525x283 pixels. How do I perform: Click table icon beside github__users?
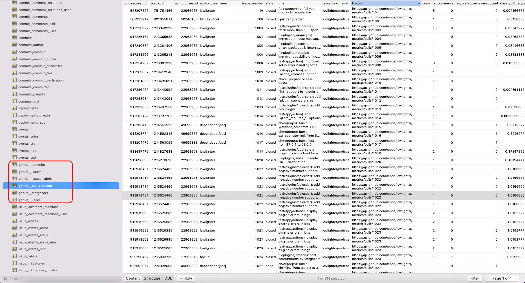[14, 200]
